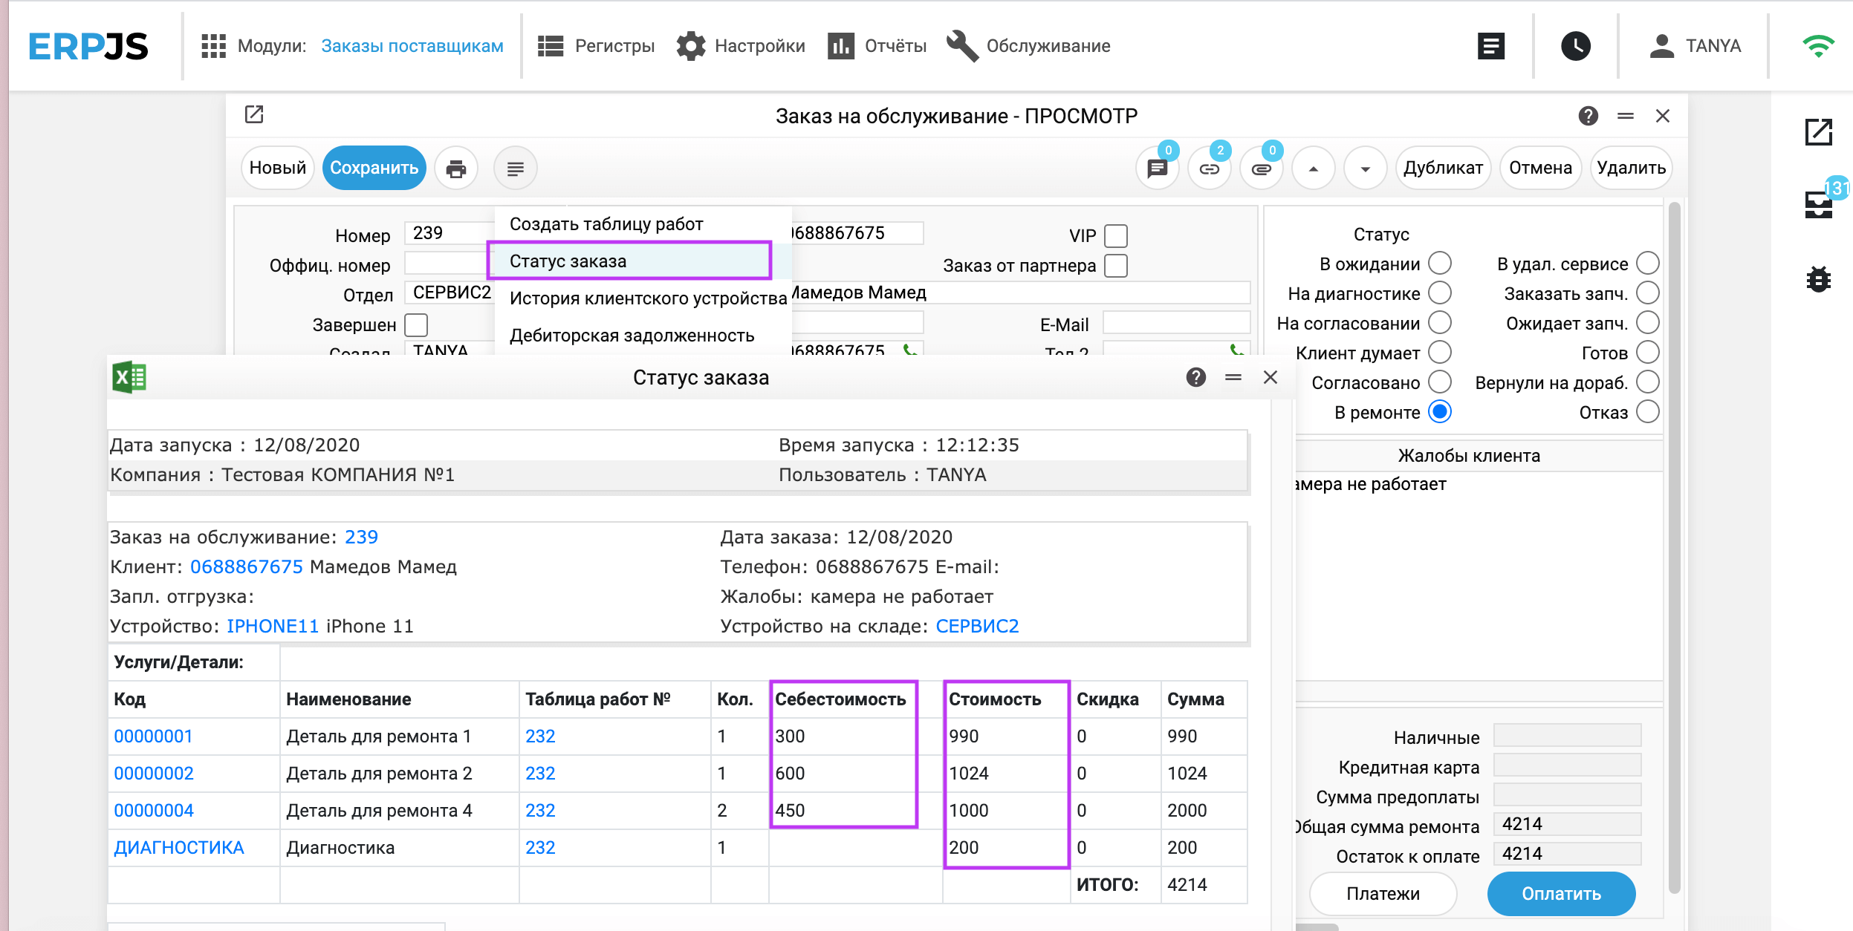
Task: Expand the modules grid menu
Action: [x=213, y=46]
